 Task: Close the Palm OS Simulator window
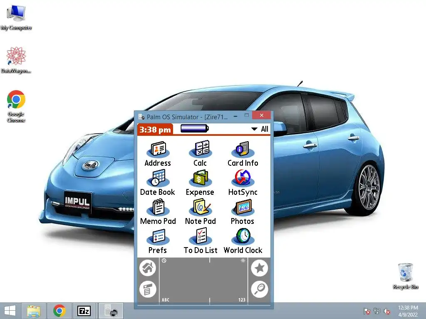click(261, 115)
